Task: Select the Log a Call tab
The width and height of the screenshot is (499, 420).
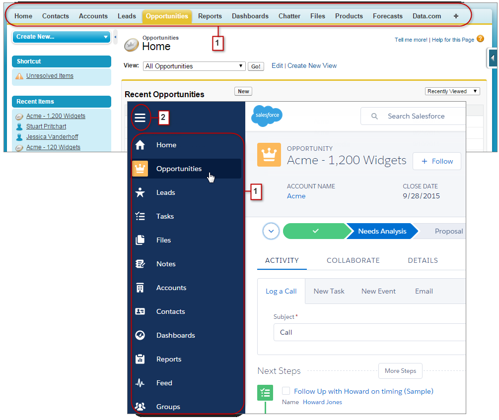Action: point(281,291)
